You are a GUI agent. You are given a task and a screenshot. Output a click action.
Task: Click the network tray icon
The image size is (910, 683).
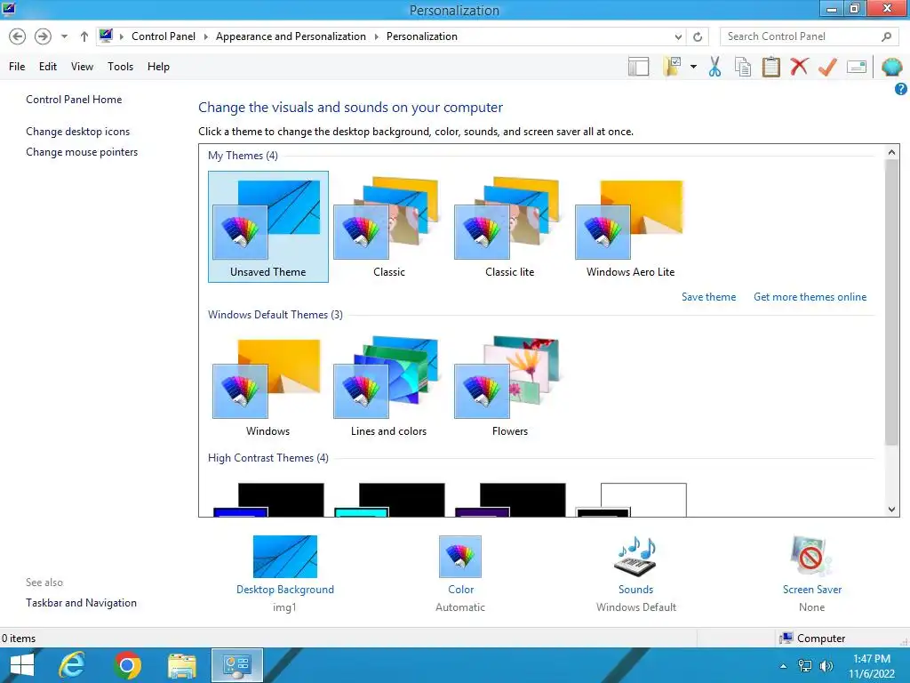tap(805, 666)
